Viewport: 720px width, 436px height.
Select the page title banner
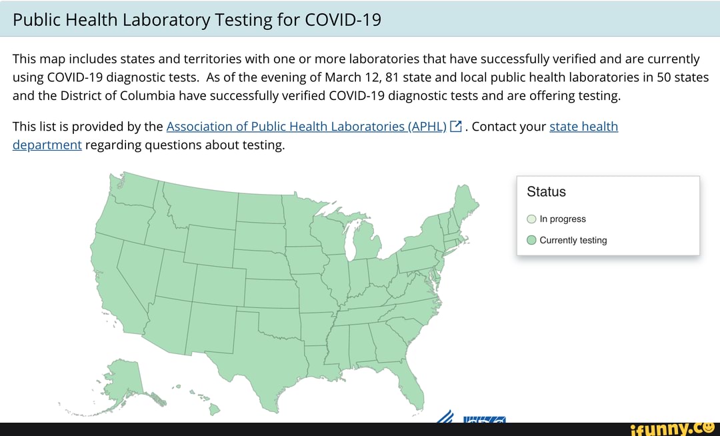pos(360,19)
